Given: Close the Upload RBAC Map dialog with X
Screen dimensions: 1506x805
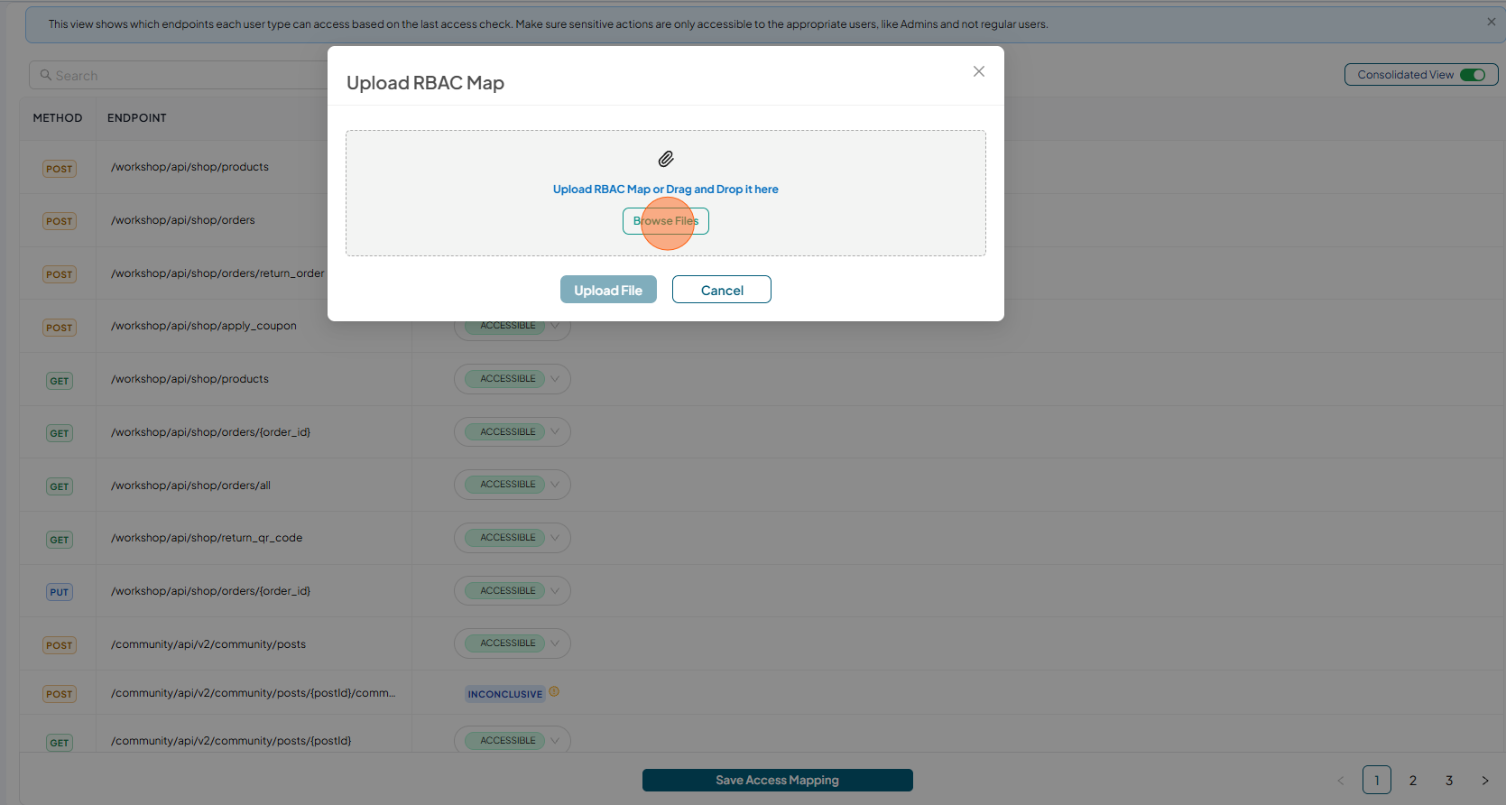Looking at the screenshot, I should (979, 71).
